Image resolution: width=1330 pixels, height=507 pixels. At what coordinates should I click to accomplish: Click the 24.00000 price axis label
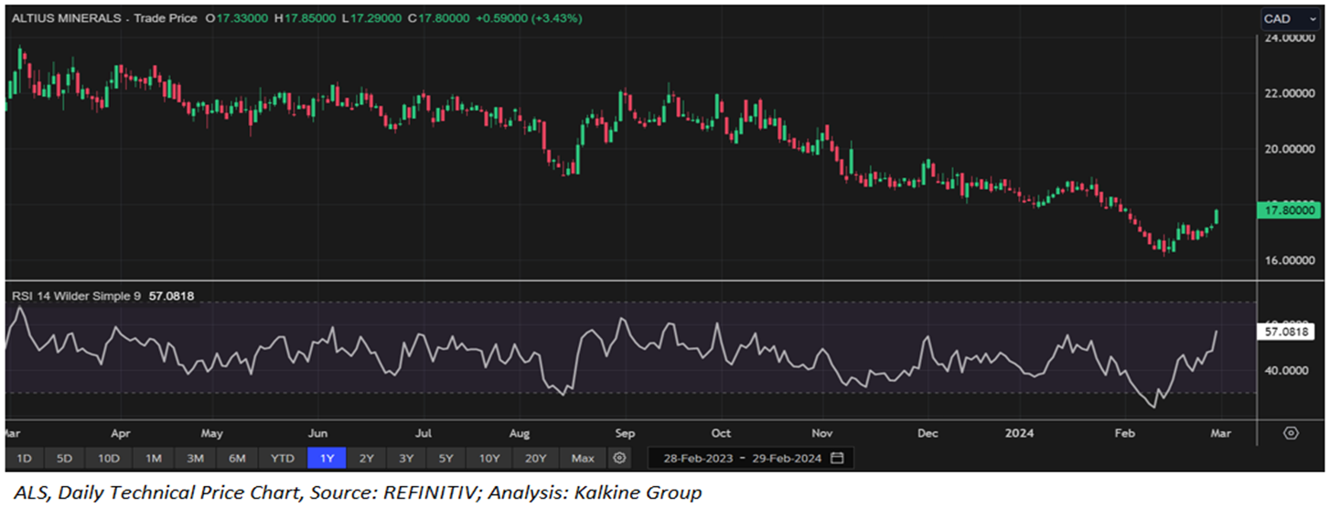point(1291,38)
